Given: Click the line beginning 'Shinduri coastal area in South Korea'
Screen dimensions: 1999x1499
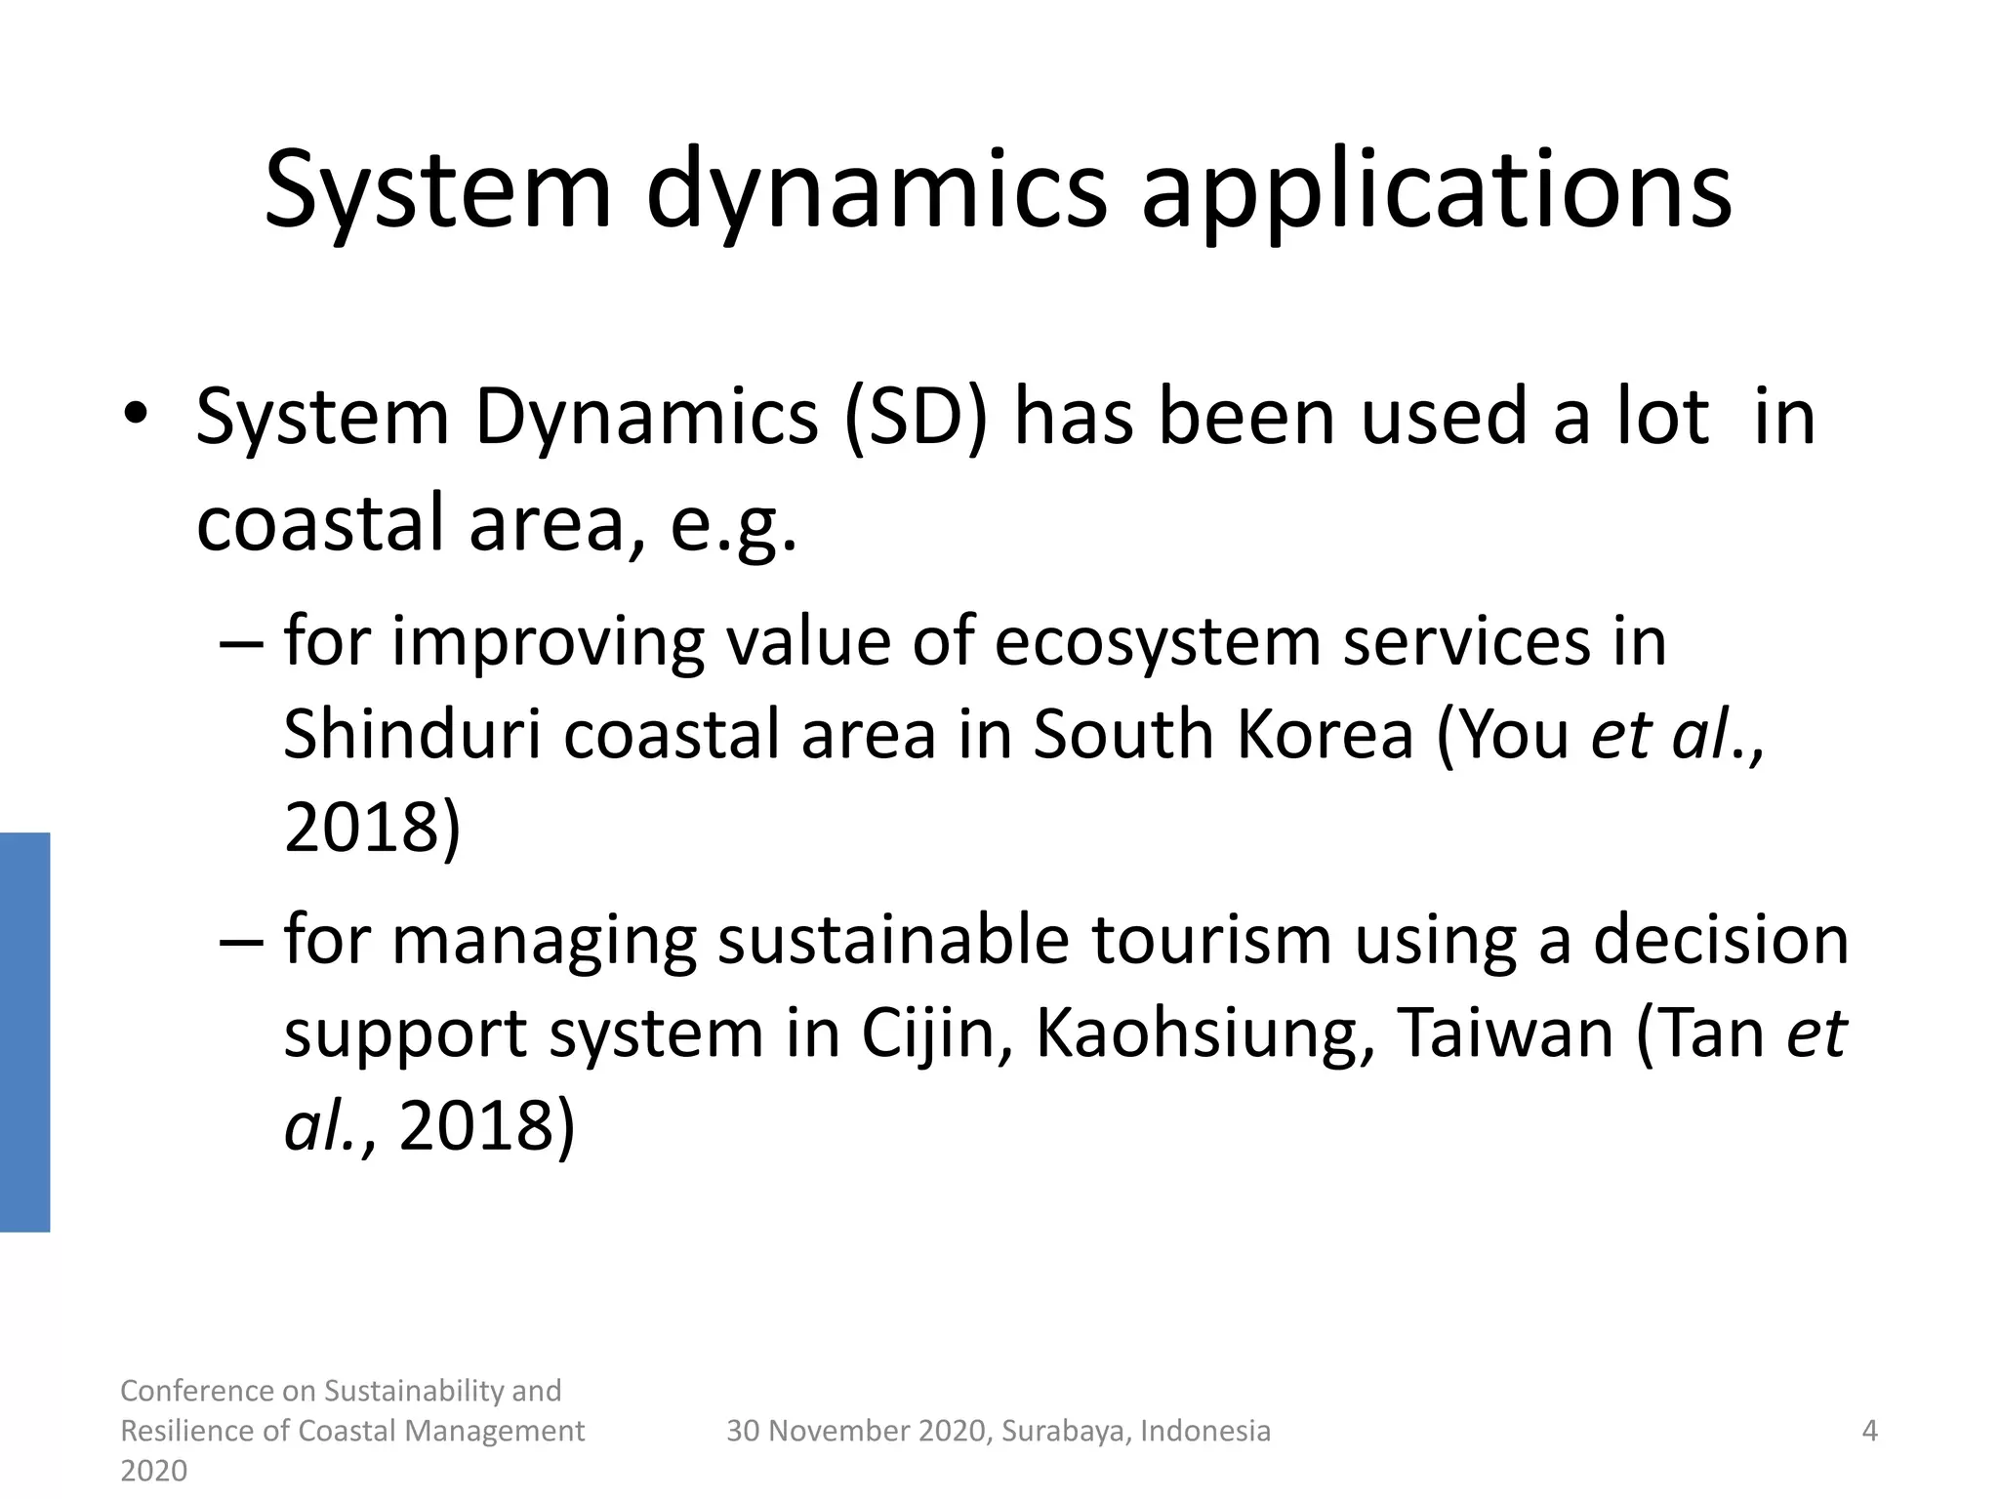Looking at the screenshot, I should coord(1023,735).
